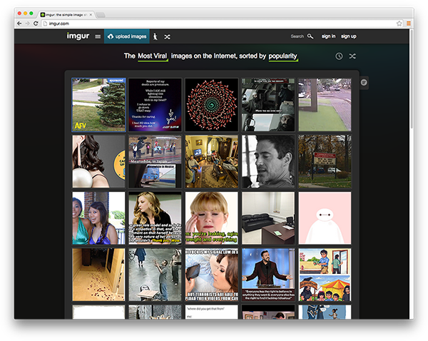The height and width of the screenshot is (341, 428).
Task: Open the cartoon comic strip thumbnail
Action: click(325, 275)
